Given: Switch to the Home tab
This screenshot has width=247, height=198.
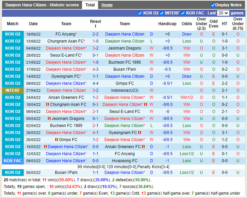Looking at the screenshot, I should [x=107, y=5].
